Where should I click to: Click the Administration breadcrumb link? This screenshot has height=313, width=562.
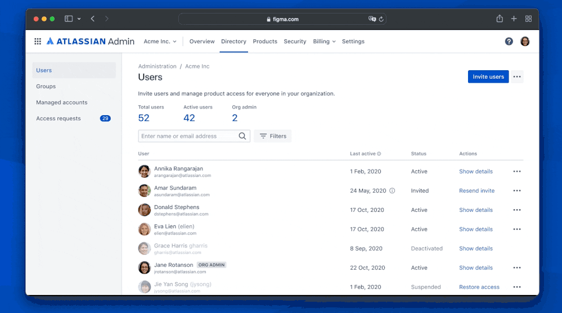pyautogui.click(x=158, y=66)
